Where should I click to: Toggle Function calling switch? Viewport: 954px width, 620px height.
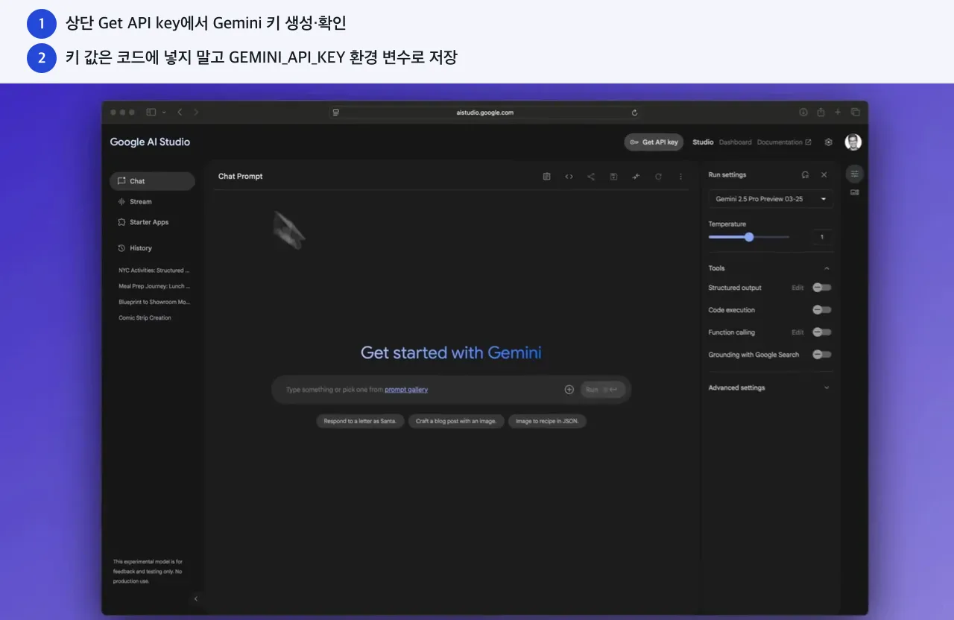822,332
